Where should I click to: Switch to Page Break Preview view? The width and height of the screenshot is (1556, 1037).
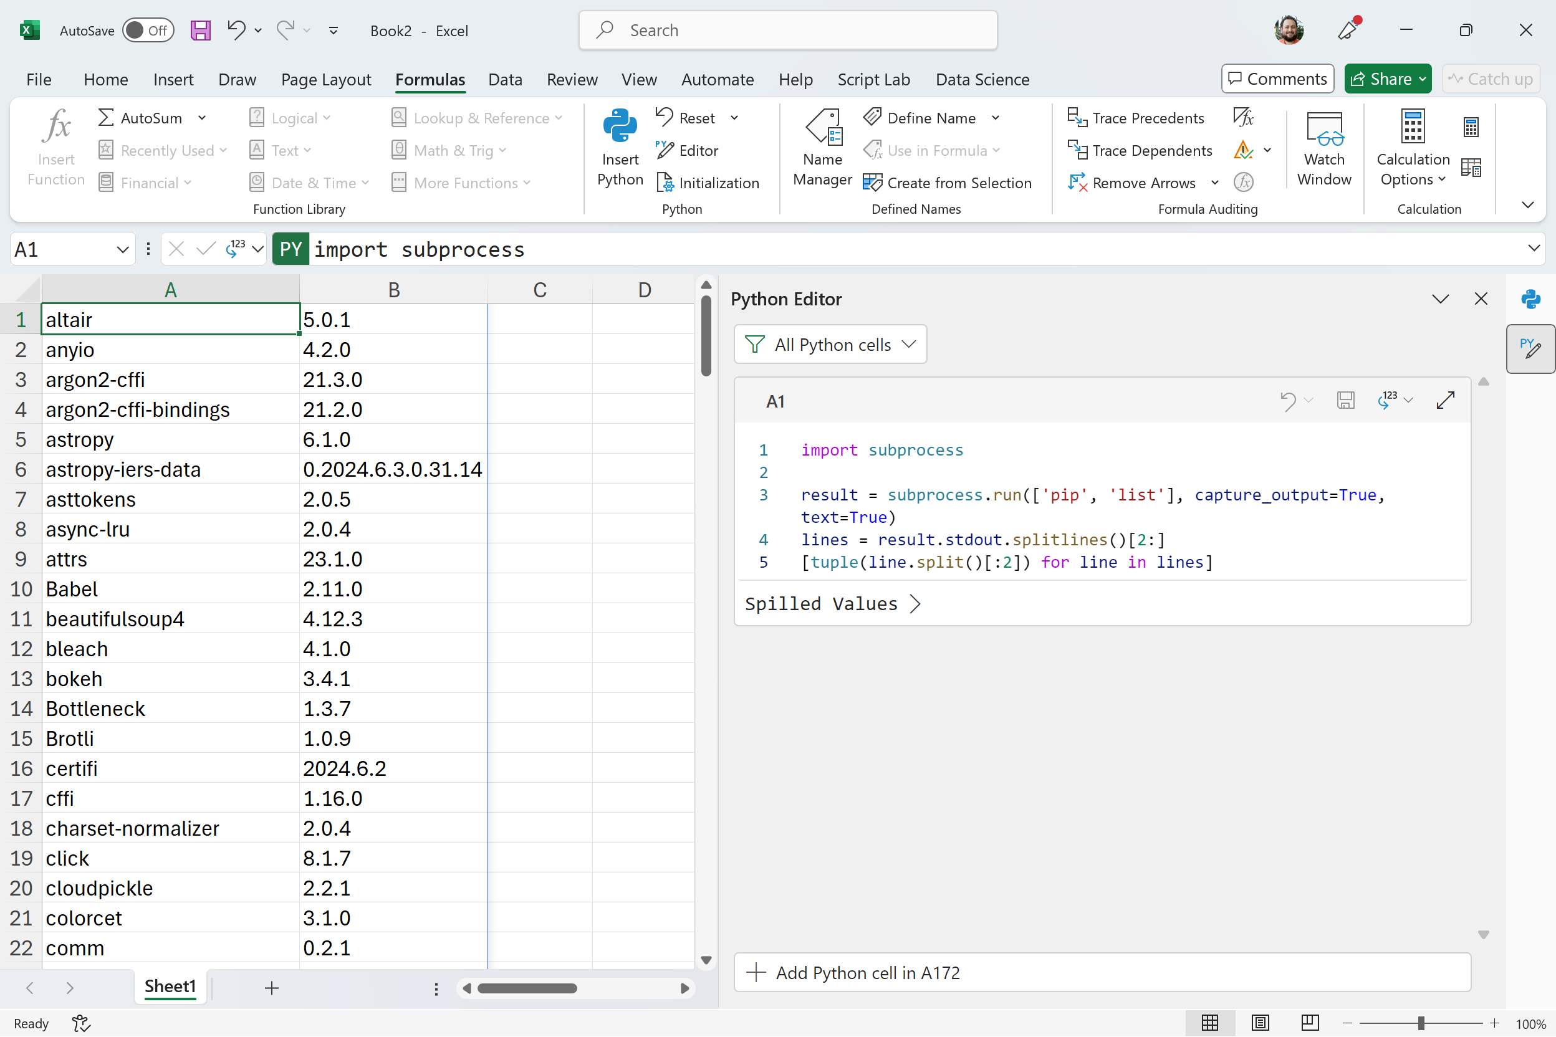(1309, 1023)
